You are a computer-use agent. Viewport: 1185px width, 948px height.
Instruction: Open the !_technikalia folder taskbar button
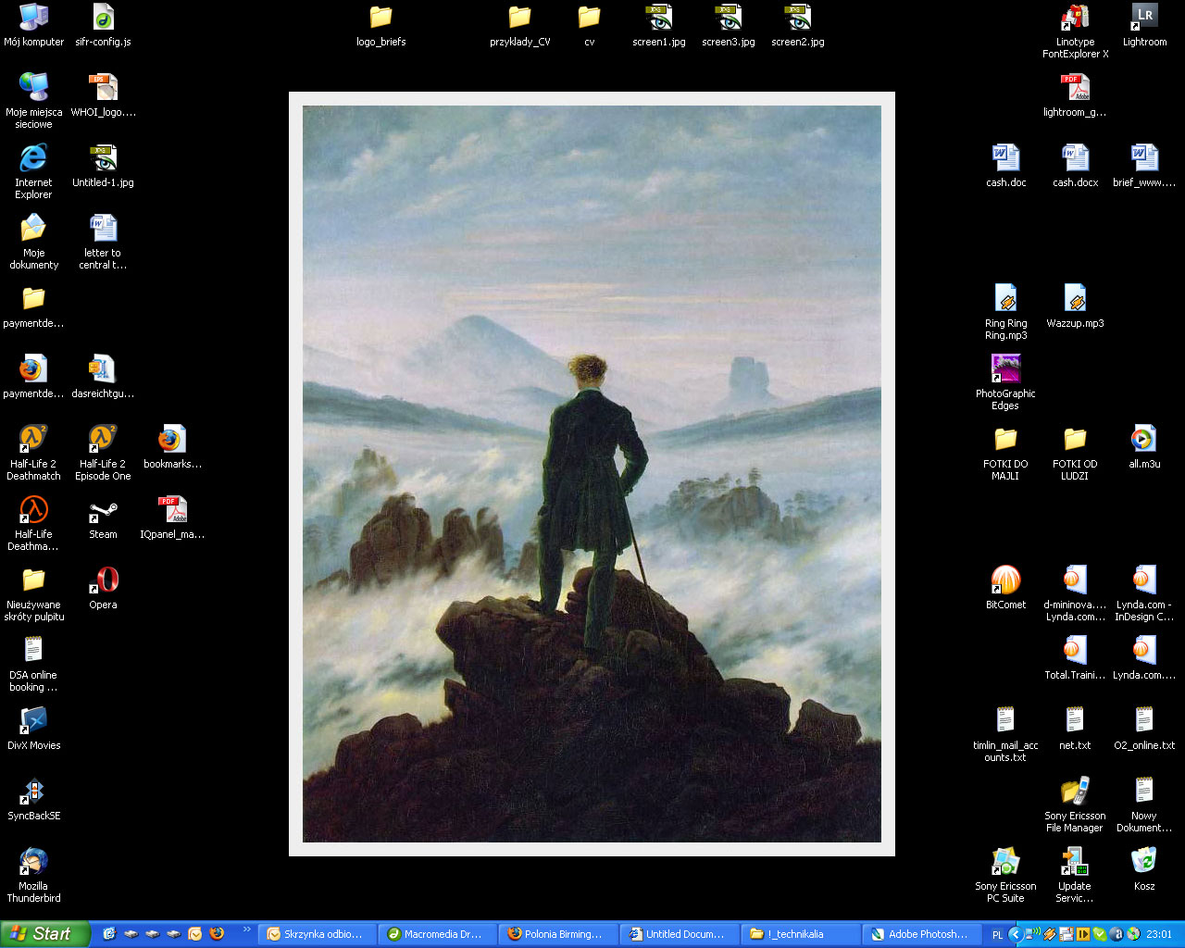798,934
